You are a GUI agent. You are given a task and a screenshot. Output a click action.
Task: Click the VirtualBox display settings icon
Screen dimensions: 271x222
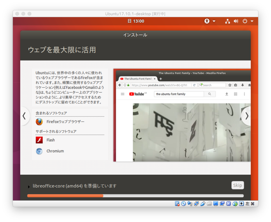coord(216,204)
